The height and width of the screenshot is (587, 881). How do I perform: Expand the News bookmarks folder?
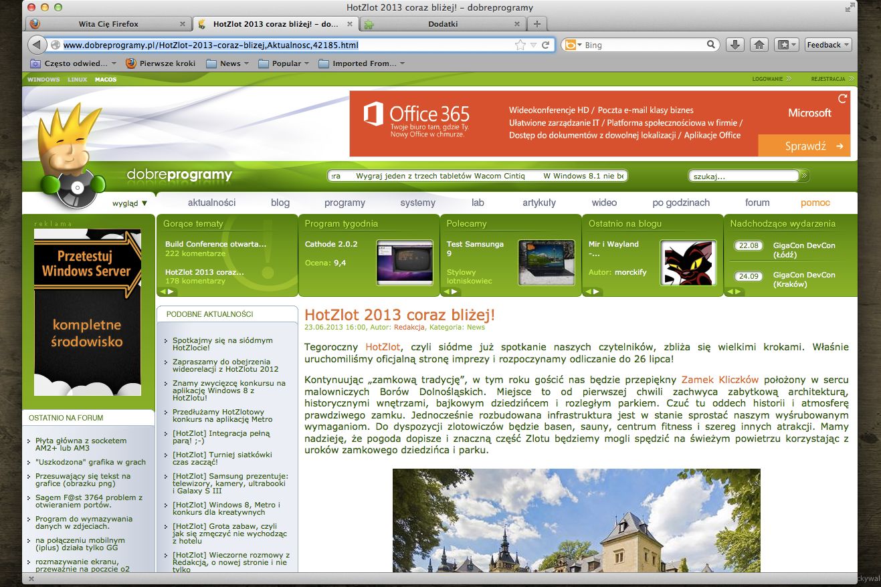227,64
